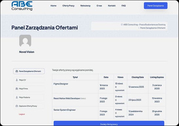Click the icon beside Zapisane Oferty Pracy

pos(17,106)
